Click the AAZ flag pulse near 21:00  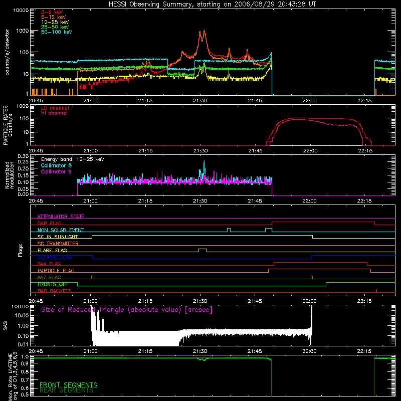tap(92, 277)
